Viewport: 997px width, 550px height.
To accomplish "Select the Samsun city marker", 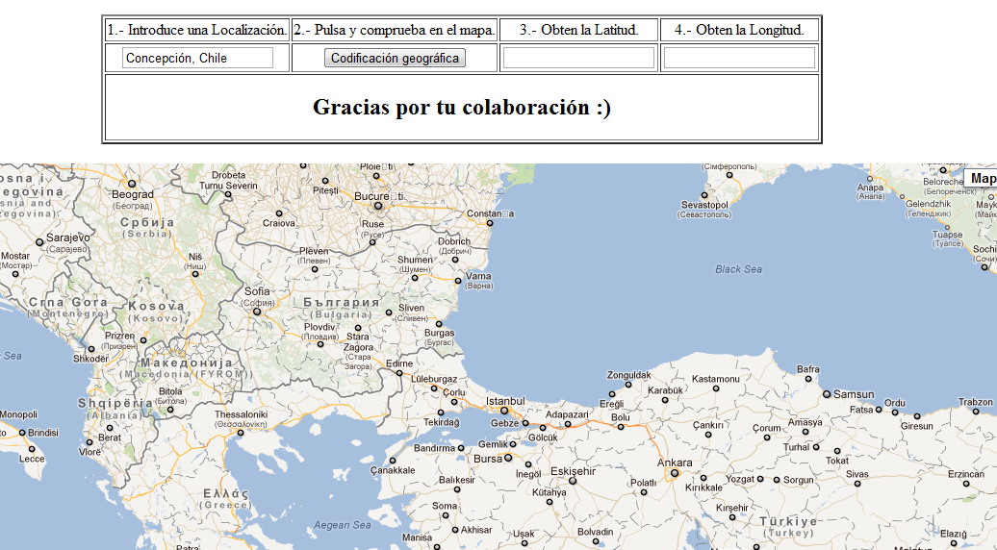I will coord(826,394).
